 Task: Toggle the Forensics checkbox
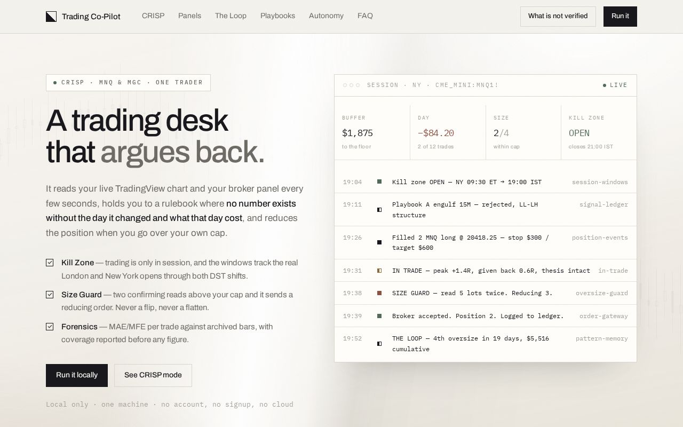[x=50, y=327]
